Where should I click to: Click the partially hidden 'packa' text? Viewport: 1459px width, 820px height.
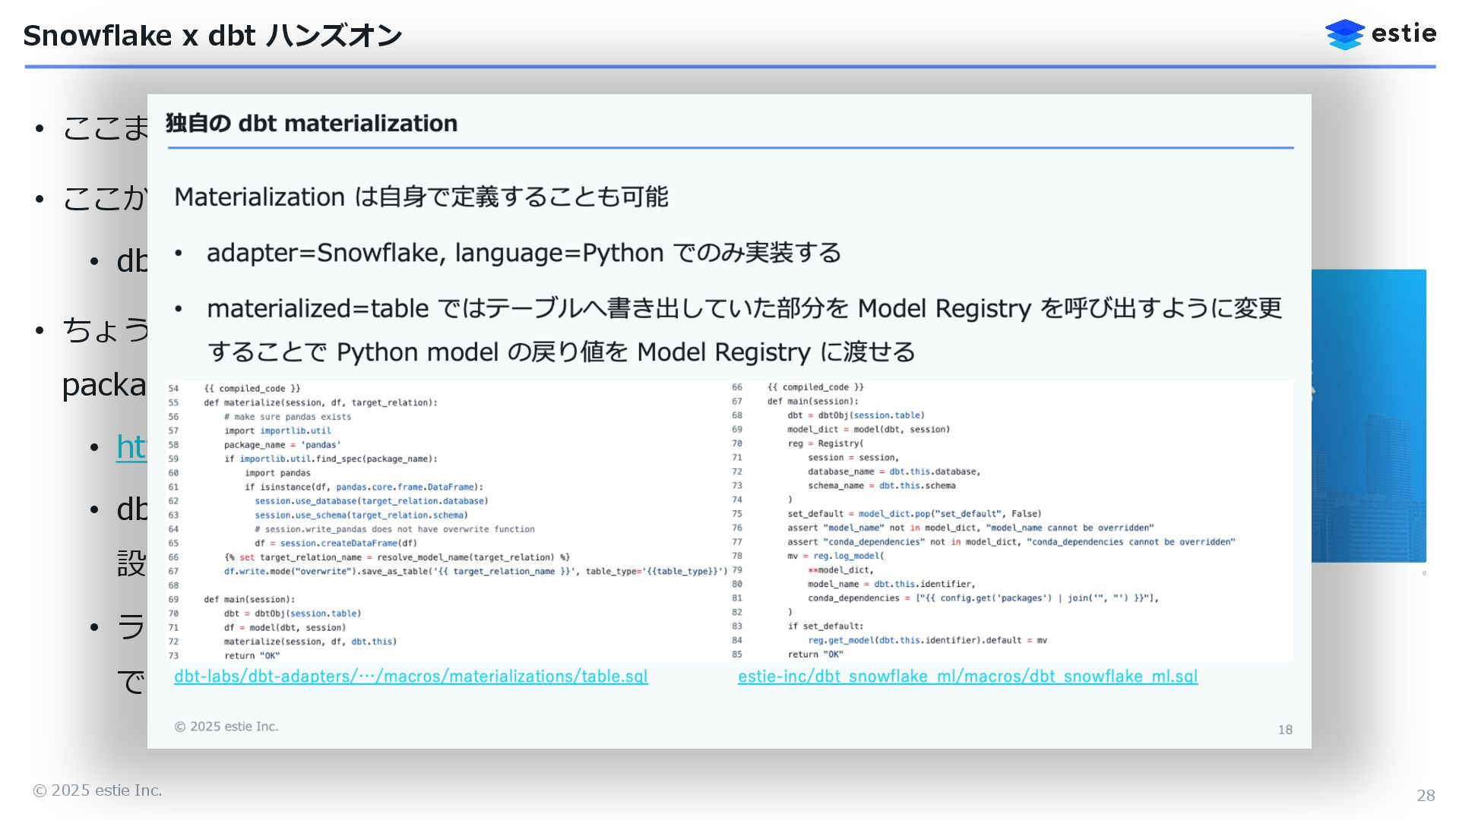click(103, 386)
